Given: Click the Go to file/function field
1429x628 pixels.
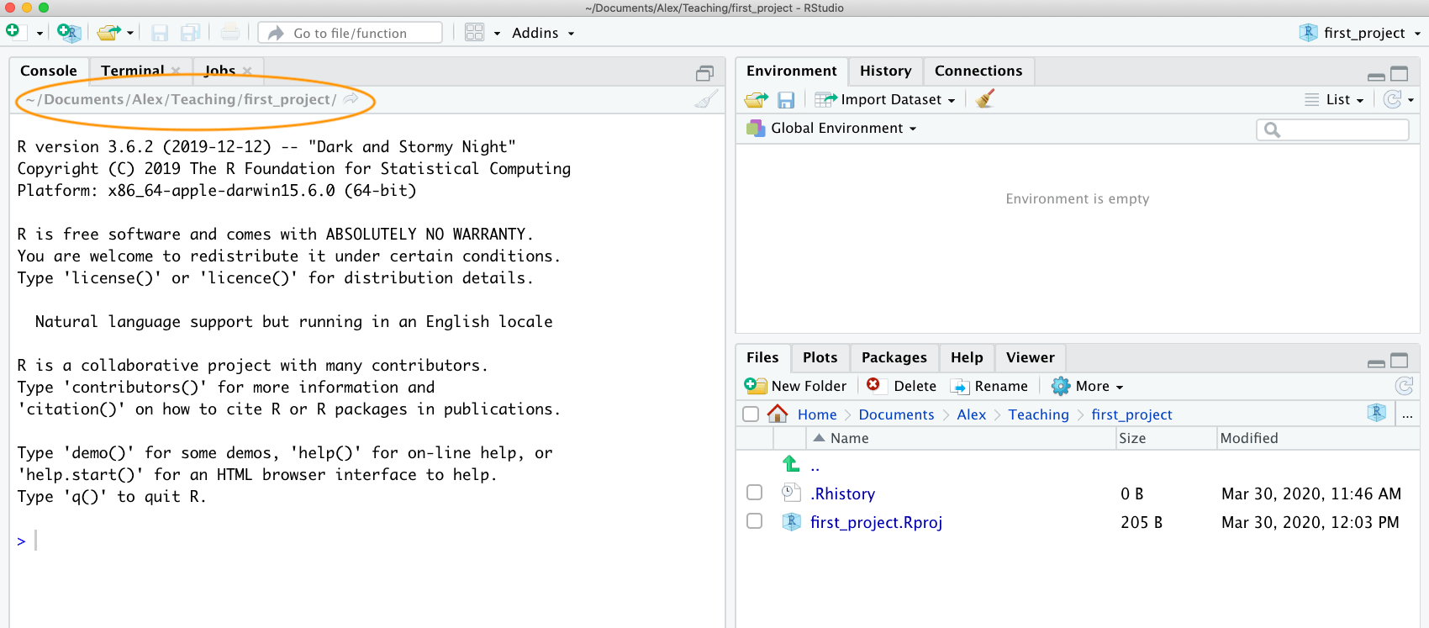Looking at the screenshot, I should click(351, 33).
